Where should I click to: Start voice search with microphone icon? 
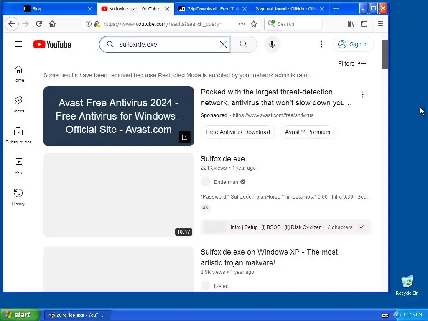click(x=272, y=44)
